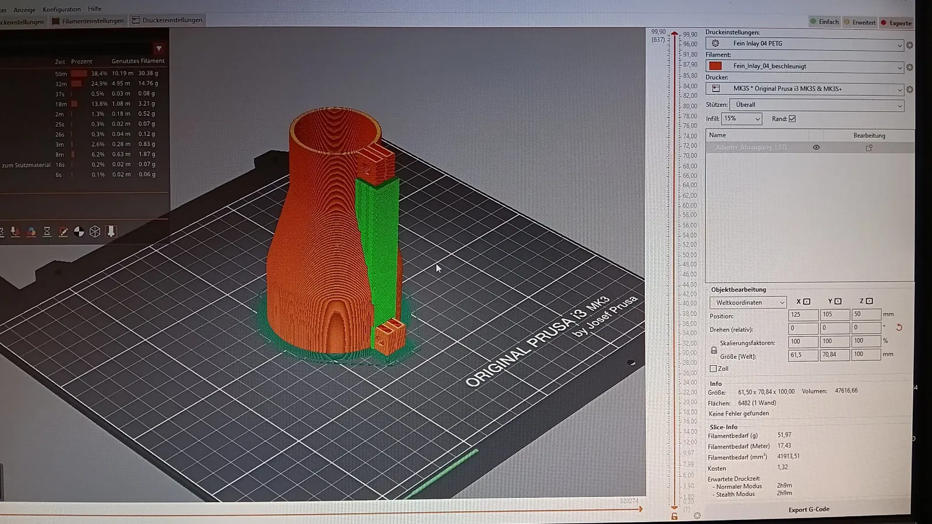Screen dimensions: 932x524
Task: Click the gear icon inside the Druckeinstellungen dropdown
Action: click(x=715, y=43)
